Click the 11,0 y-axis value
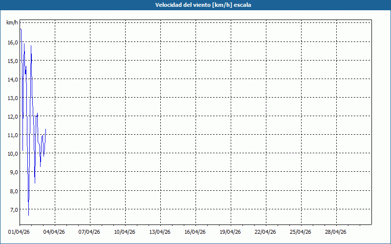 13,135
